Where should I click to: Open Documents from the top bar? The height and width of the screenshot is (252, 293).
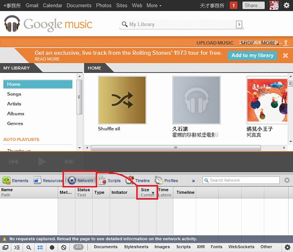point(79,5)
